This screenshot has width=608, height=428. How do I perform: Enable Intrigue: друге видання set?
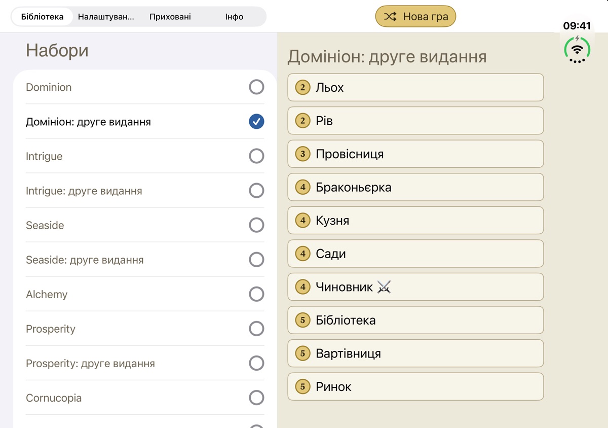256,191
